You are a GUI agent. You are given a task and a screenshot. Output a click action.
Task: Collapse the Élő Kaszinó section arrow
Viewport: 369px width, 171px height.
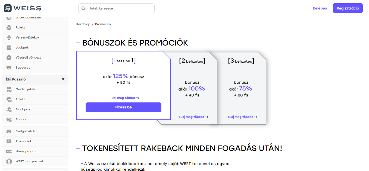click(63, 79)
